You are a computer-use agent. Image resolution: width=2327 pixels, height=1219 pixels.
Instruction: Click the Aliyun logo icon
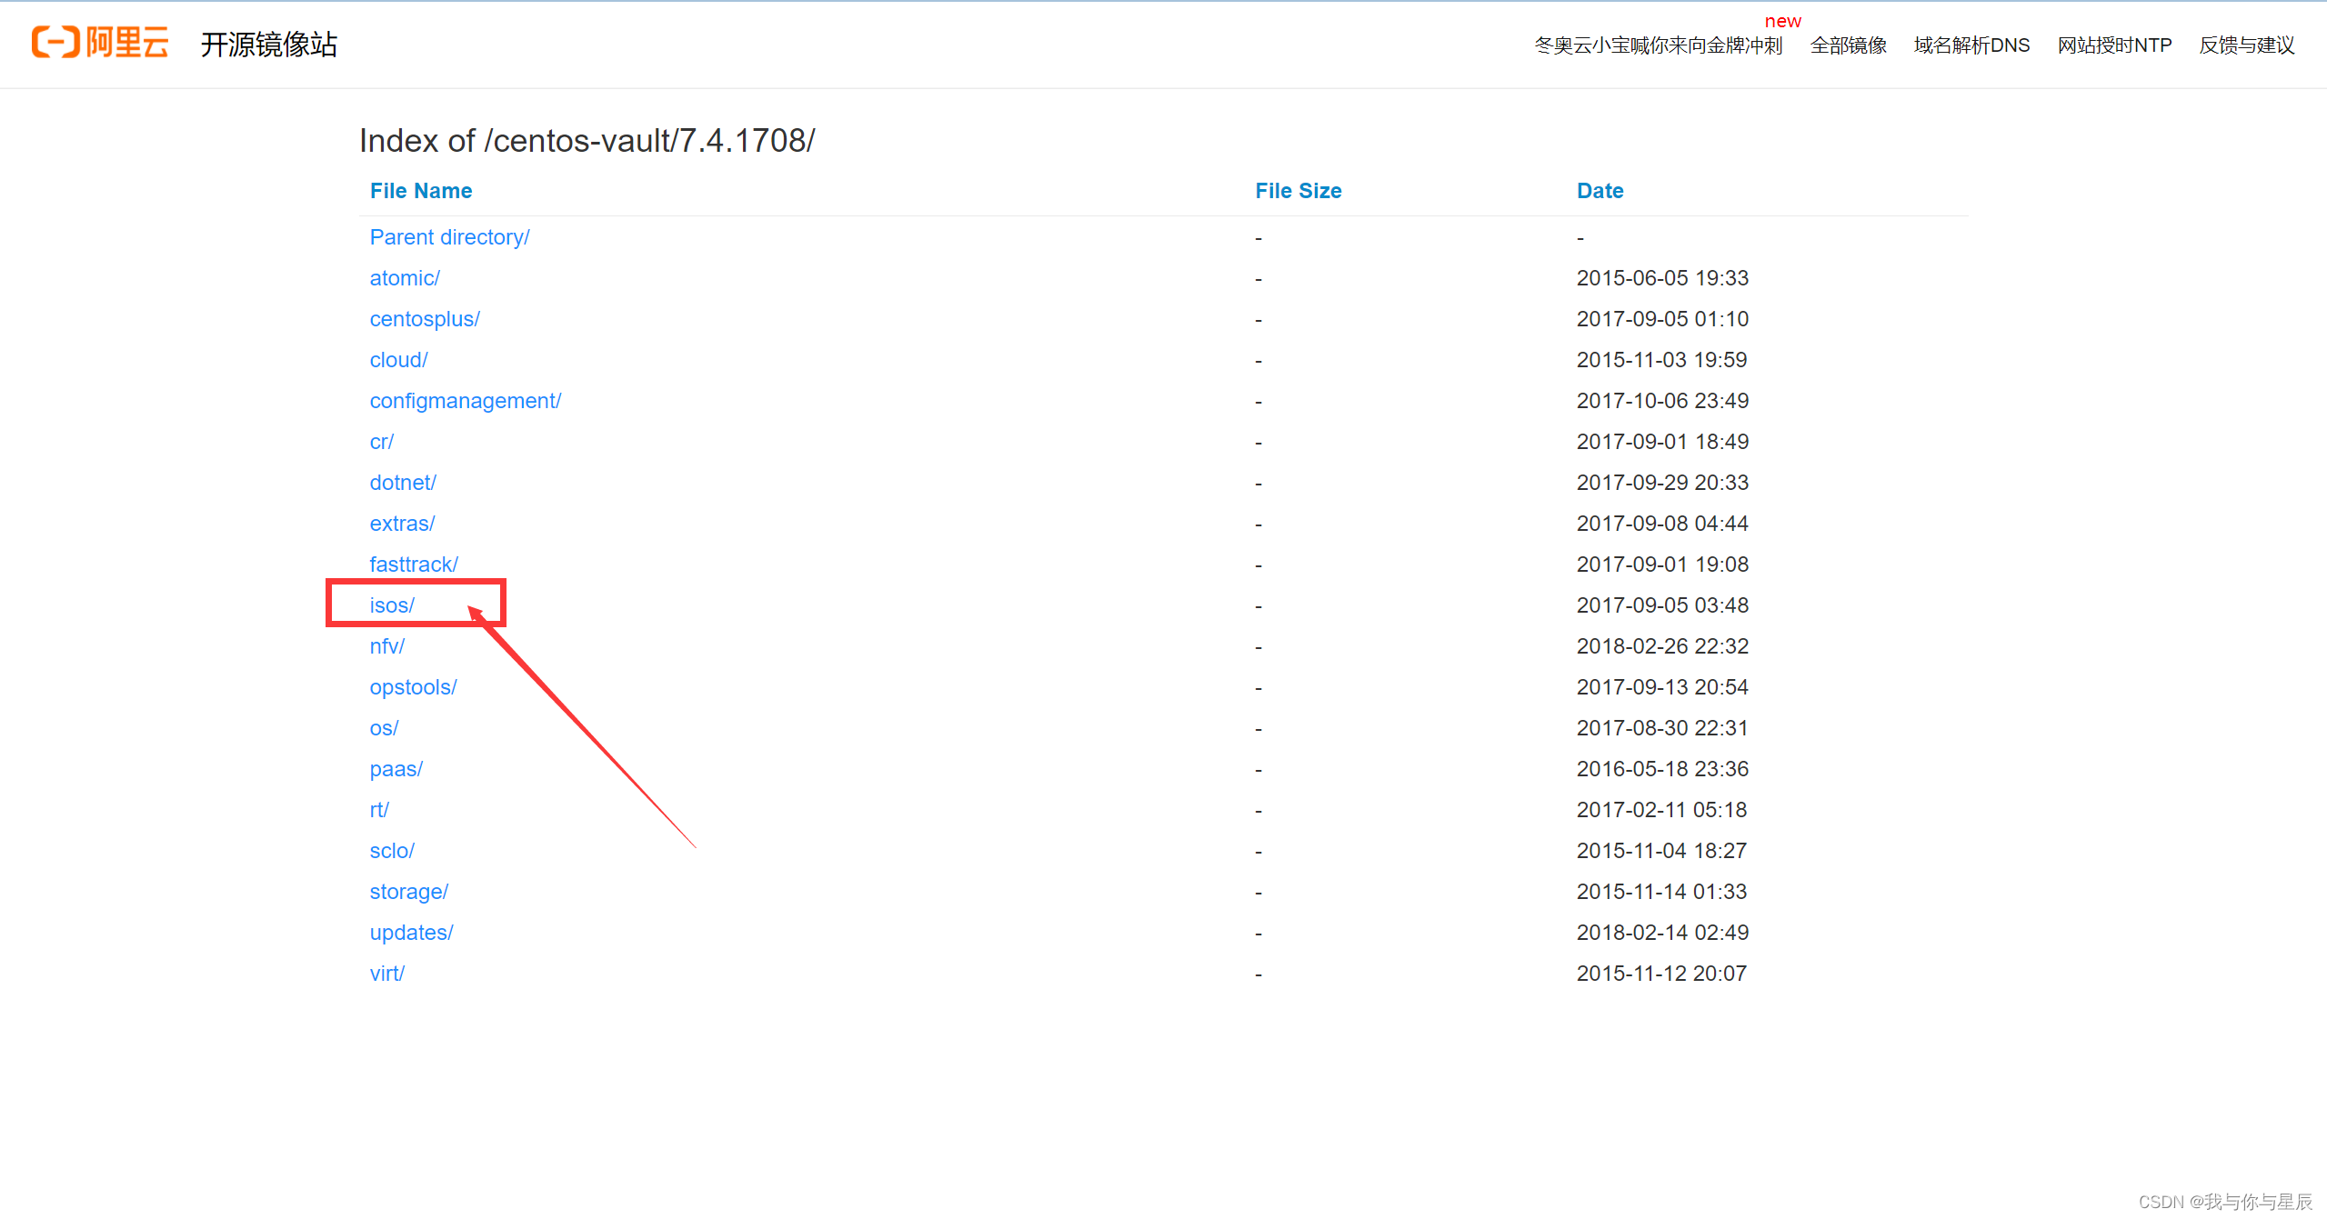coord(100,43)
